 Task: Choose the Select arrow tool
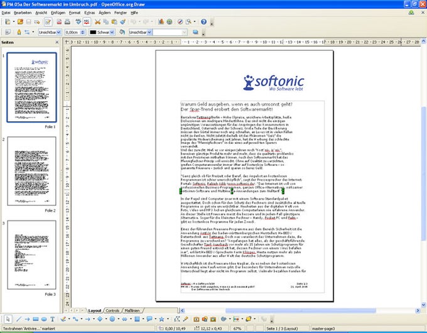coord(8,319)
